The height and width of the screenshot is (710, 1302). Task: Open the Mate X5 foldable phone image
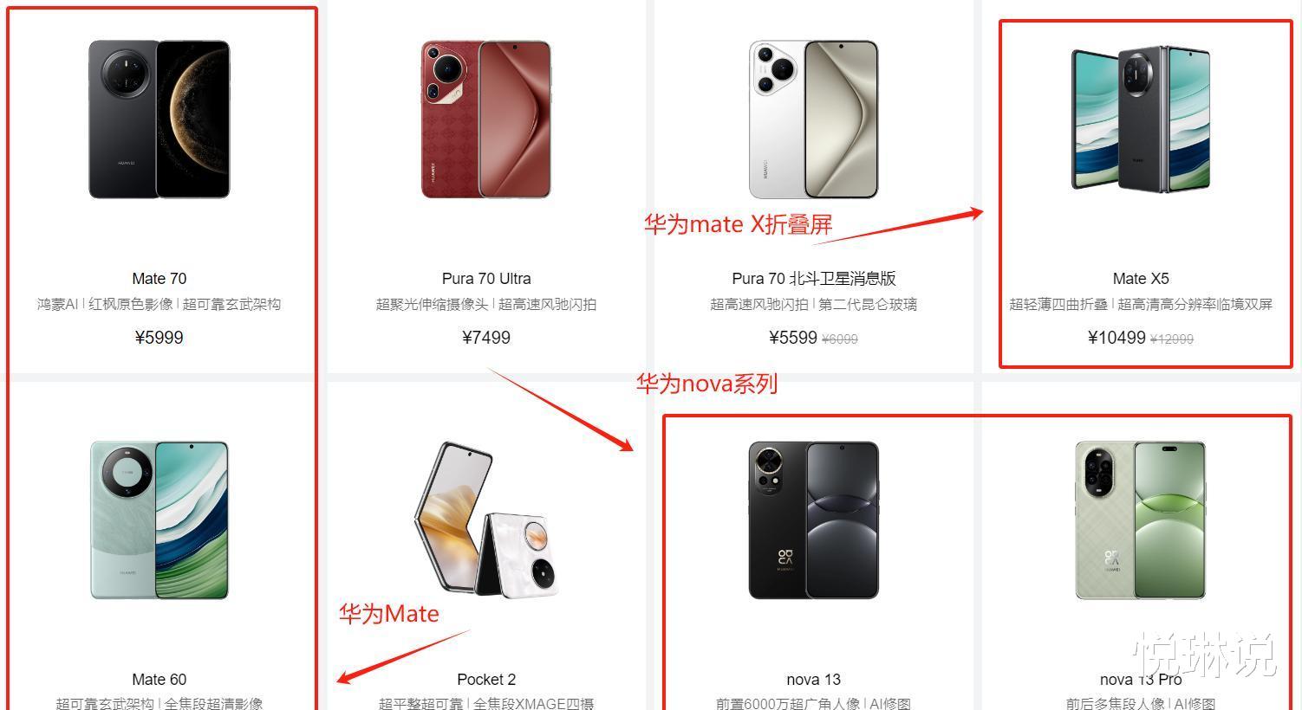click(x=1141, y=119)
